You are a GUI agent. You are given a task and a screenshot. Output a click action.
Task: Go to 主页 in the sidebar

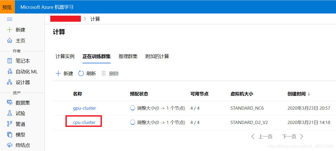pos(20,41)
